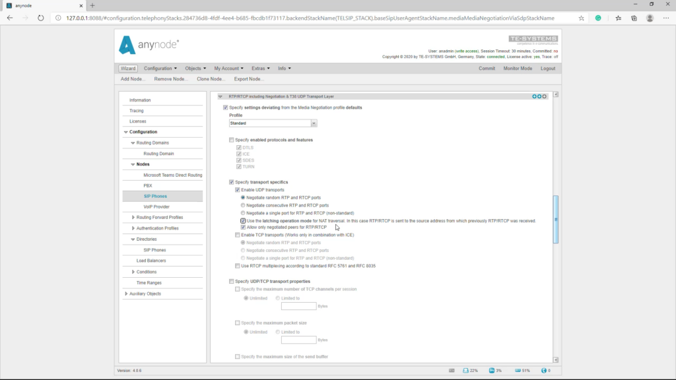Viewport: 676px width, 380px height.
Task: Enable TCP transports checkbox
Action: (238, 235)
